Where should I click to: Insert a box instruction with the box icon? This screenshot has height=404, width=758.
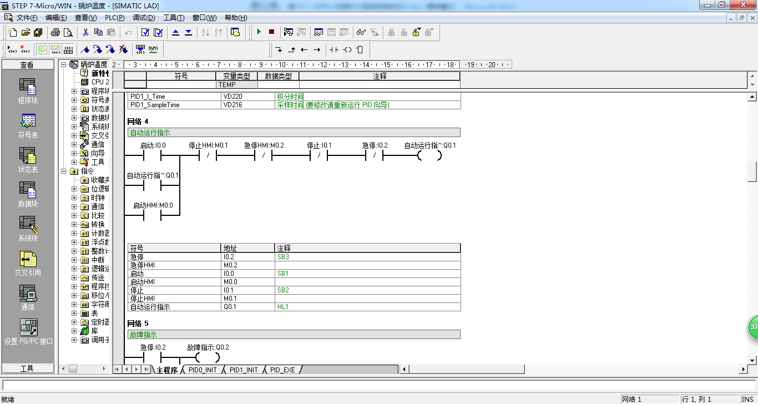point(360,49)
